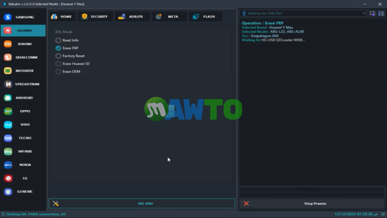Select the Erase FRP radio option
The image size is (387, 218).
(67, 48)
